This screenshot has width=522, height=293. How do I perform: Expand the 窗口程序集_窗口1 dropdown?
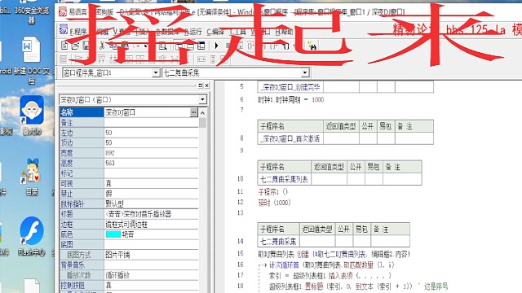click(x=156, y=72)
